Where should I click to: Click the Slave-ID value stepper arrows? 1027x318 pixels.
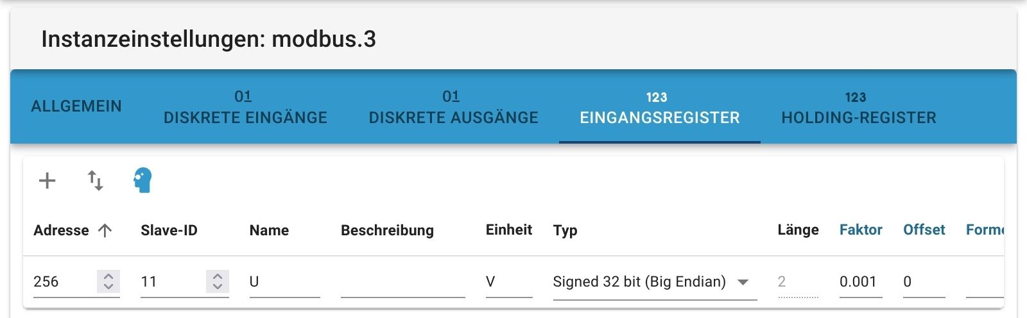pyautogui.click(x=218, y=281)
